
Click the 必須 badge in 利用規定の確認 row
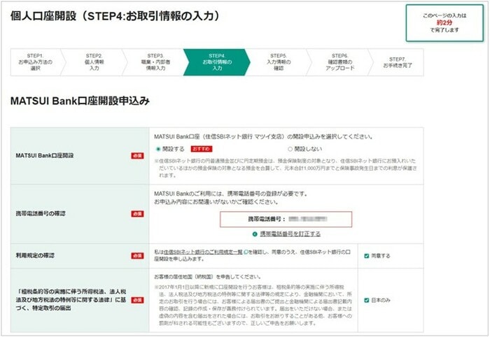pos(137,256)
